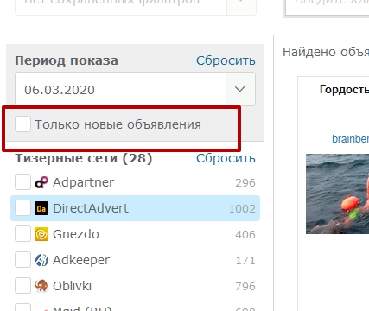The image size is (369, 311).
Task: Click the 06.03.2020 date field
Action: [x=120, y=89]
